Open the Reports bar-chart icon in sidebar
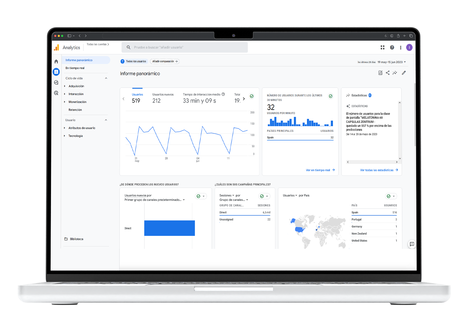The height and width of the screenshot is (328, 469). [56, 72]
